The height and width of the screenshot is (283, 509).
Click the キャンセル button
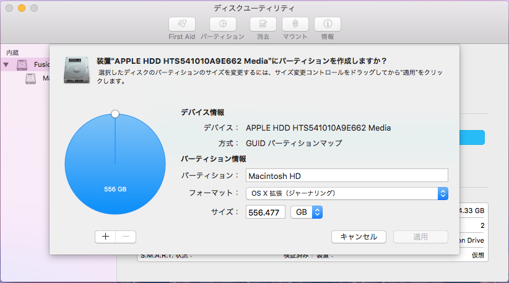pyautogui.click(x=359, y=237)
